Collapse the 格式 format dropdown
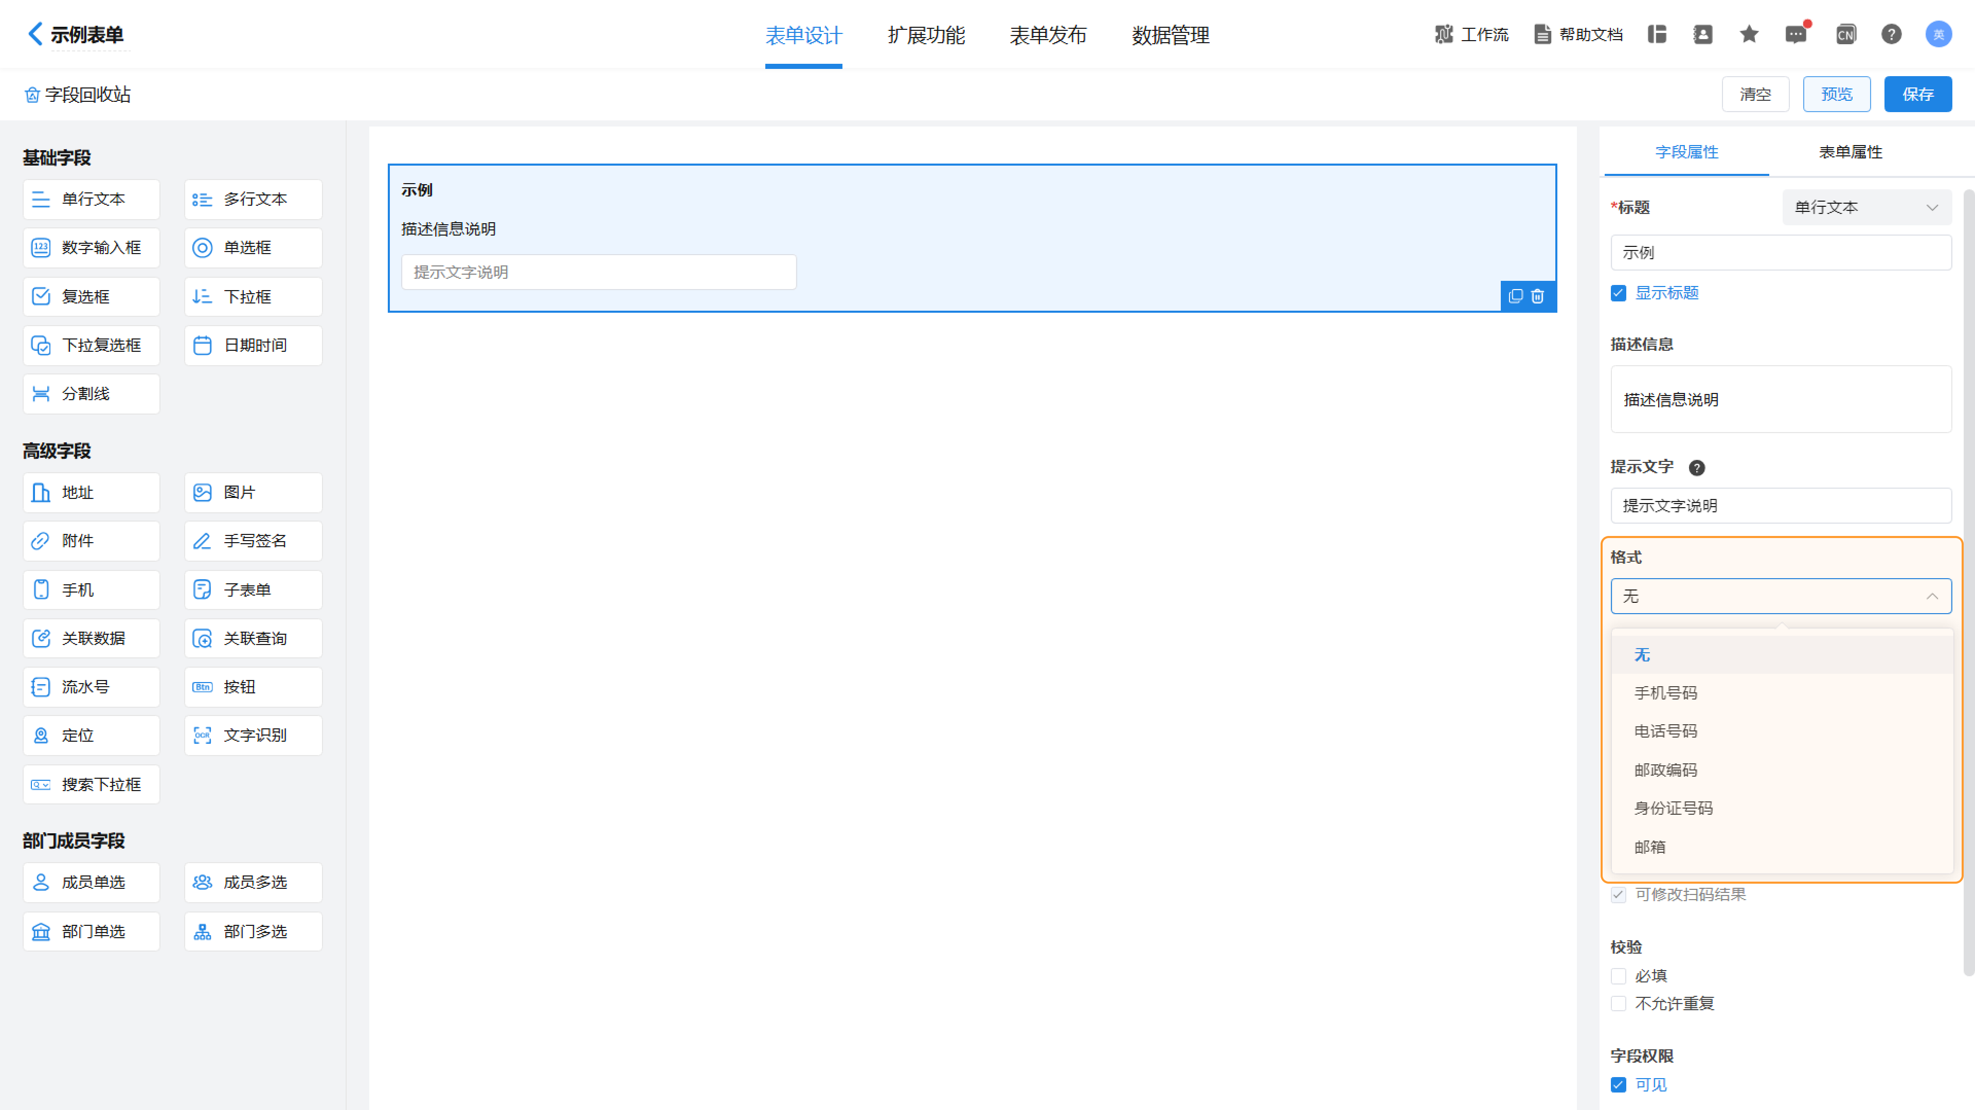 coord(1781,596)
